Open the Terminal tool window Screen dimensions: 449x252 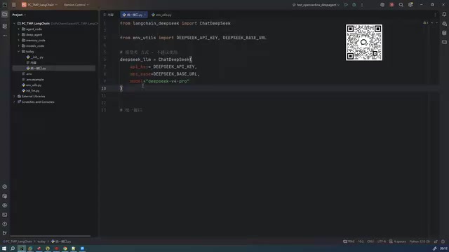click(x=5, y=215)
